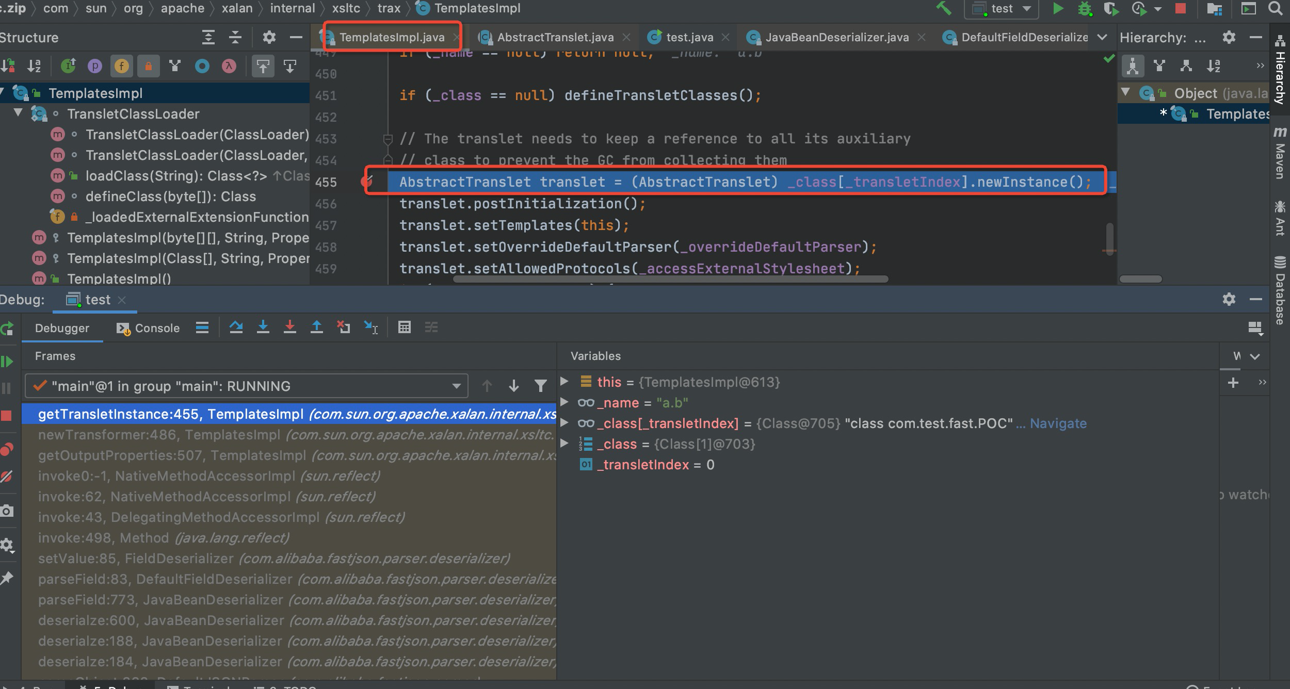Click the Step Out debugger icon

coord(317,327)
